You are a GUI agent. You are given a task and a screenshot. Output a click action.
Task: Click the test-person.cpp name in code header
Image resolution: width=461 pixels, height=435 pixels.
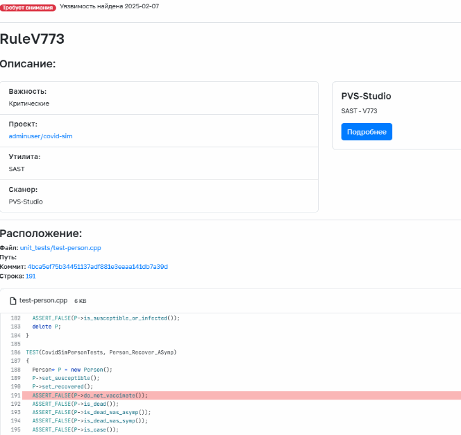[45, 301]
